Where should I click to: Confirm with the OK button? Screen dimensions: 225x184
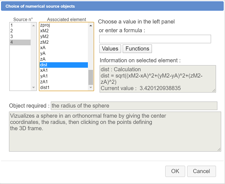[x=175, y=171]
